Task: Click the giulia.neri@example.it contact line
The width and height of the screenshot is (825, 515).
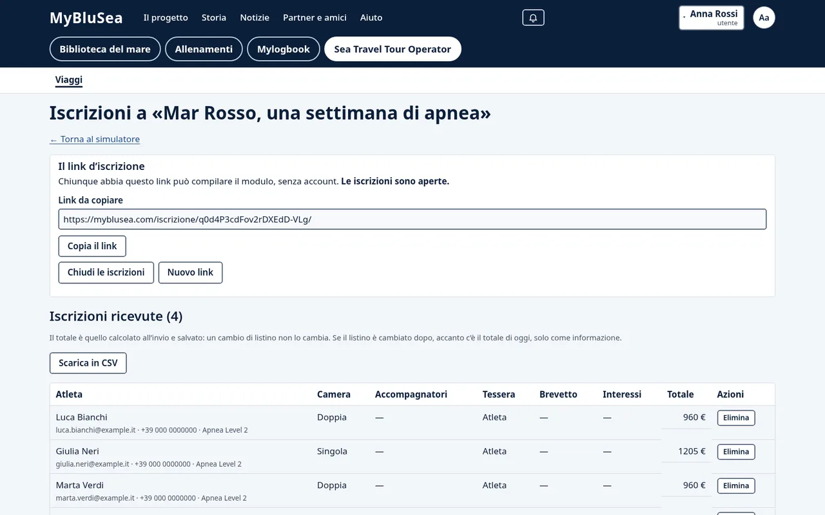Action: [x=149, y=464]
